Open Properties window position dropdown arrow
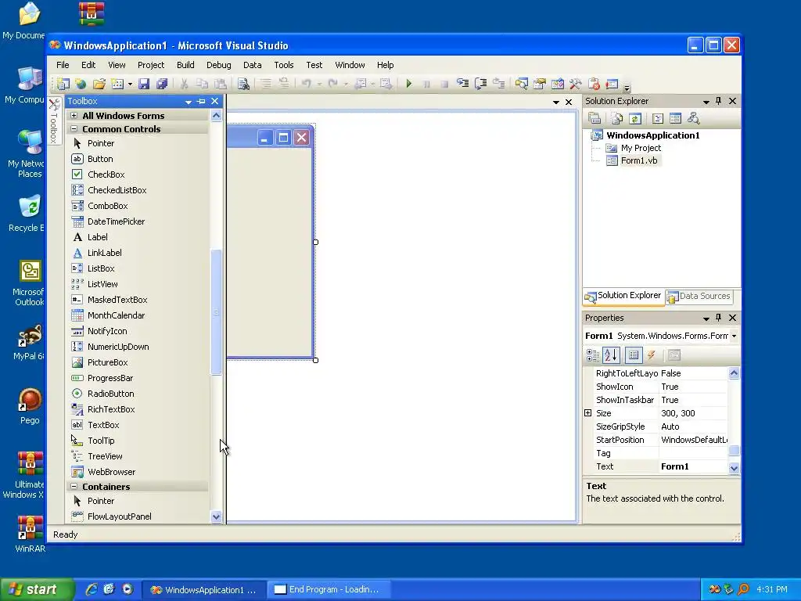This screenshot has height=601, width=801. click(x=706, y=318)
